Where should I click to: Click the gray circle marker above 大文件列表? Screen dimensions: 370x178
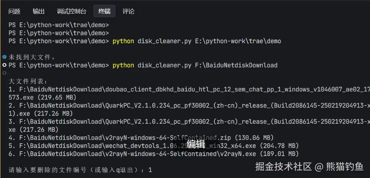pos(4,73)
